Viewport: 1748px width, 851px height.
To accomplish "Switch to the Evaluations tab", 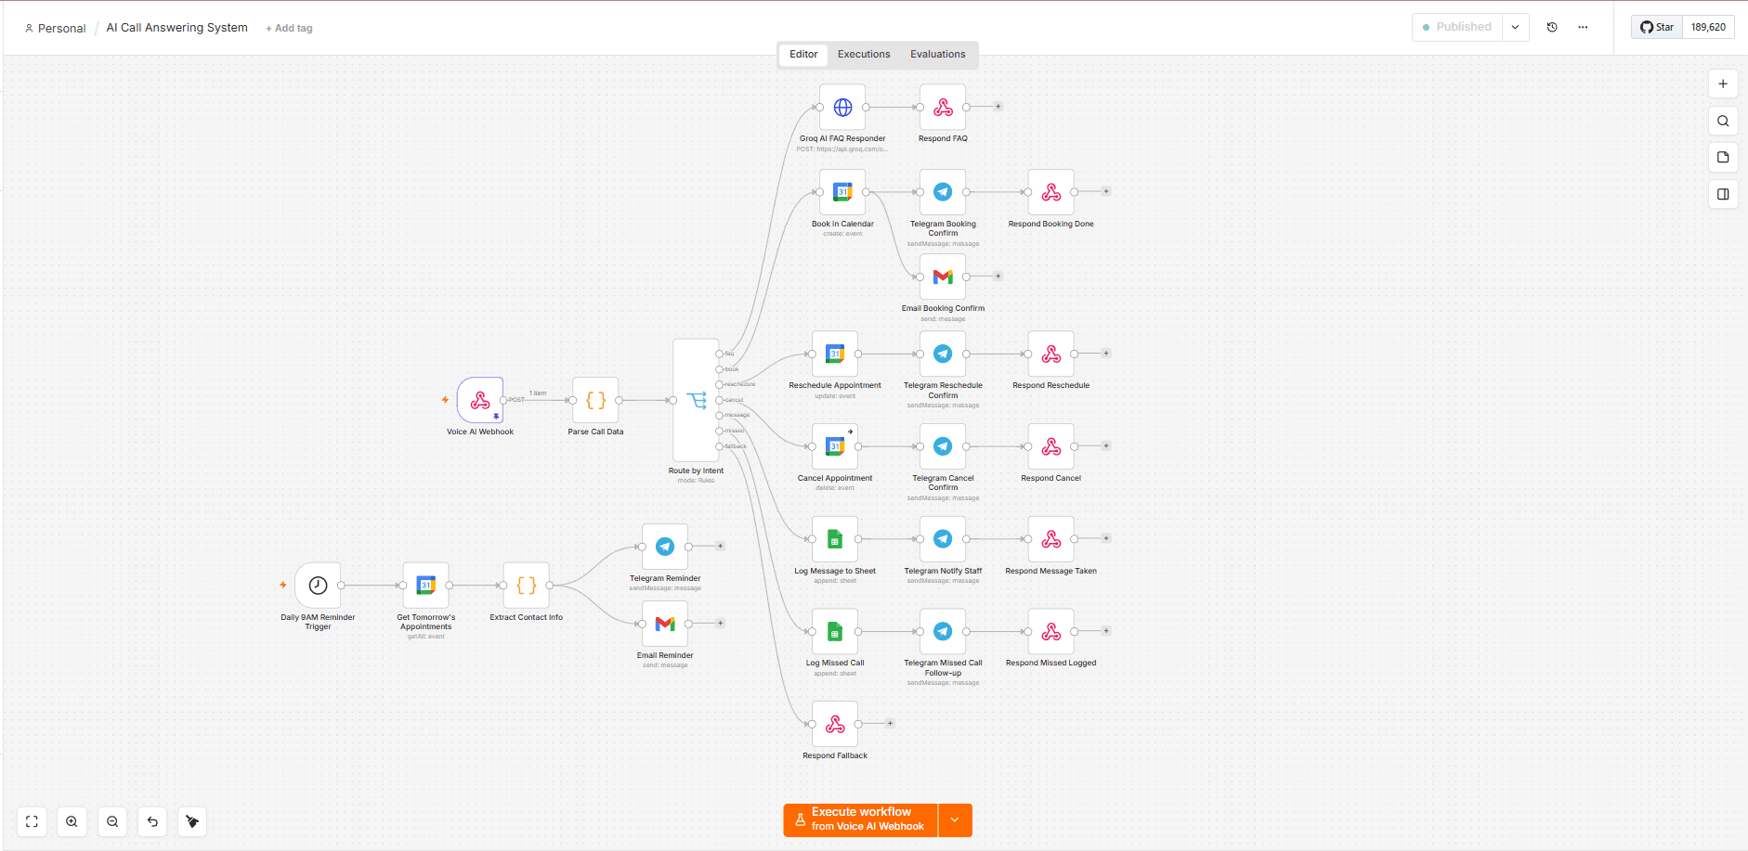I will [x=937, y=54].
